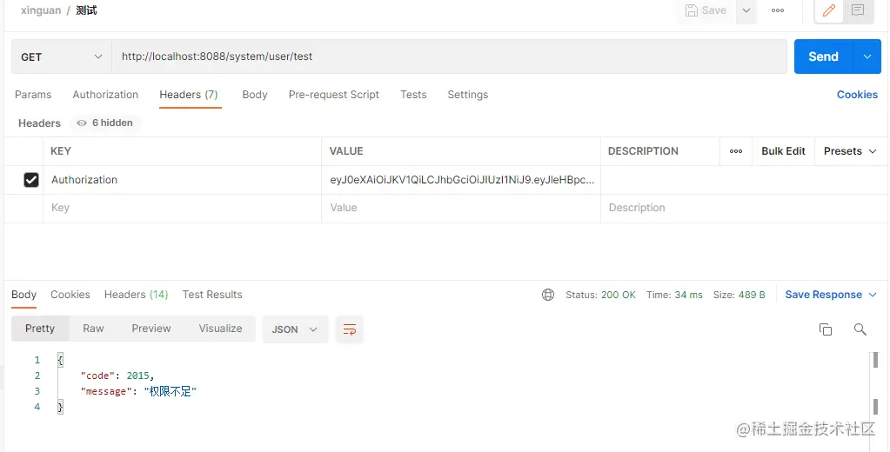Click the 测试 request name
This screenshot has height=452, width=890.
(x=86, y=10)
